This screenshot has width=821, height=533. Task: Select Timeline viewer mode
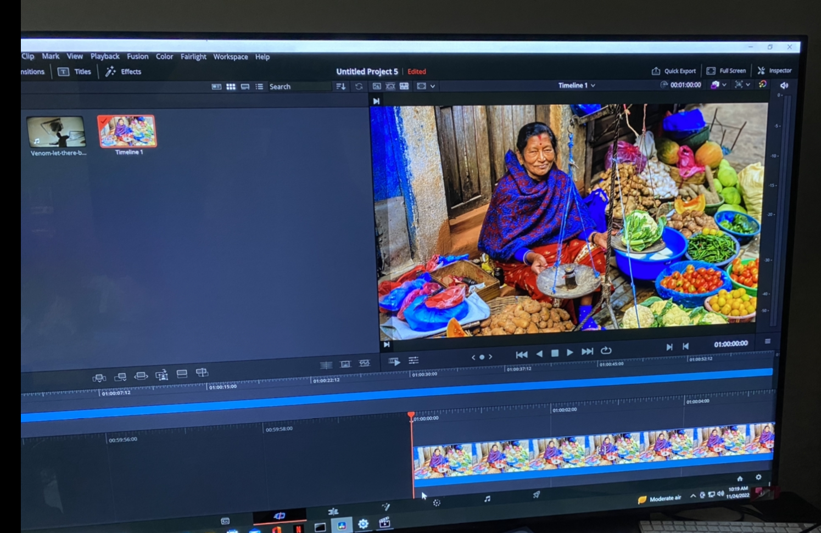coord(404,86)
